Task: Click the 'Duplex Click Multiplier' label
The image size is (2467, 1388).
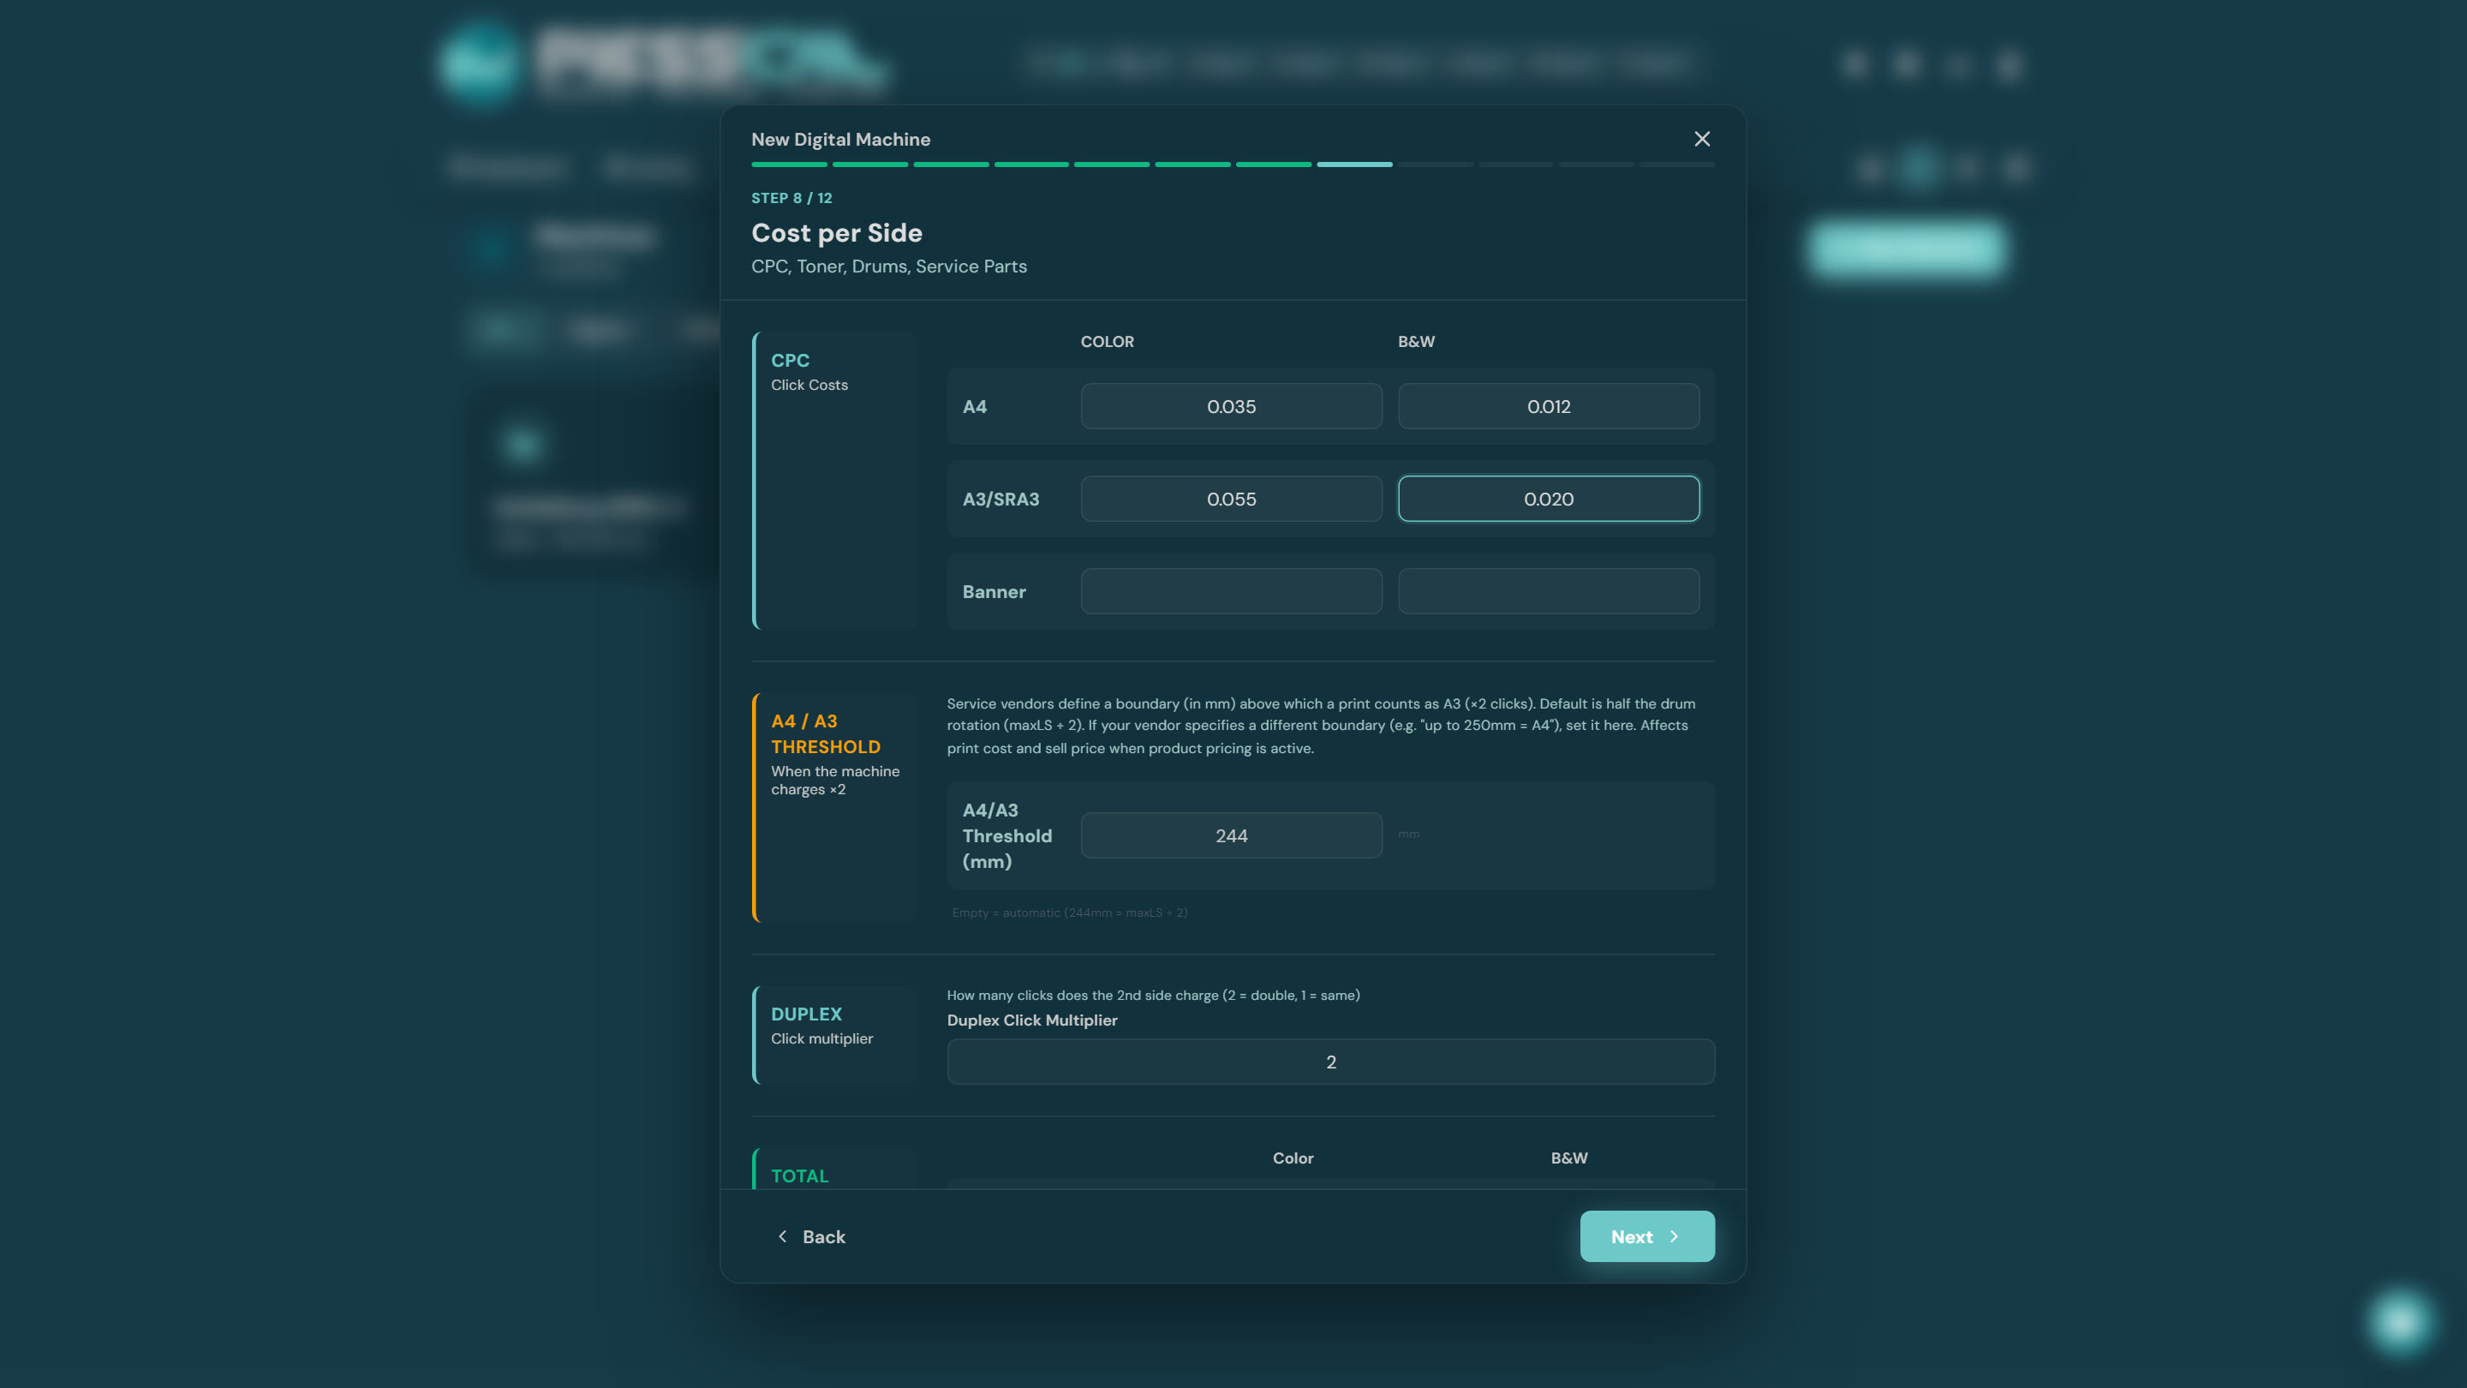Action: (1031, 1020)
